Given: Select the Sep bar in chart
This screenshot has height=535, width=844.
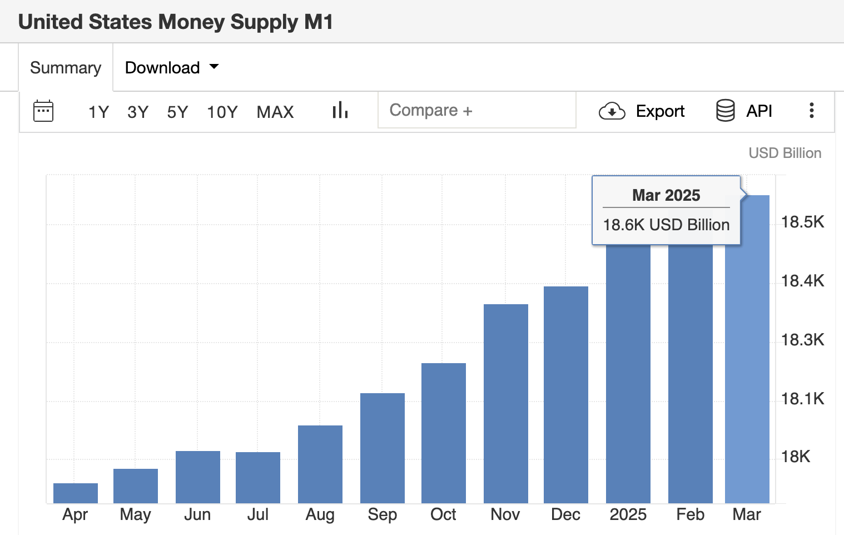Looking at the screenshot, I should coord(383,448).
